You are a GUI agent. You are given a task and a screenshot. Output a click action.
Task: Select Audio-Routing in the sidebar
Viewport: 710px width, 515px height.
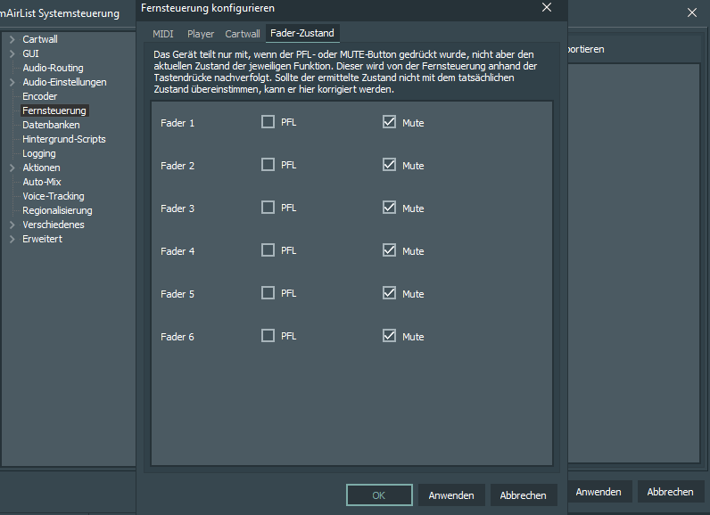click(53, 68)
